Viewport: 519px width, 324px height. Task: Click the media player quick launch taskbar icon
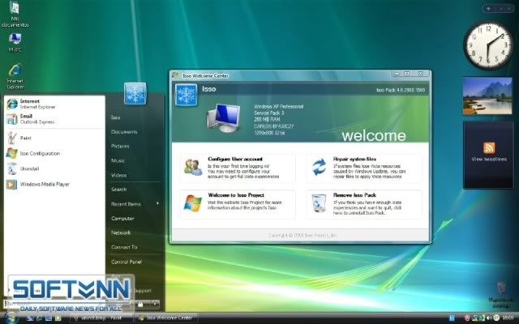[x=58, y=318]
